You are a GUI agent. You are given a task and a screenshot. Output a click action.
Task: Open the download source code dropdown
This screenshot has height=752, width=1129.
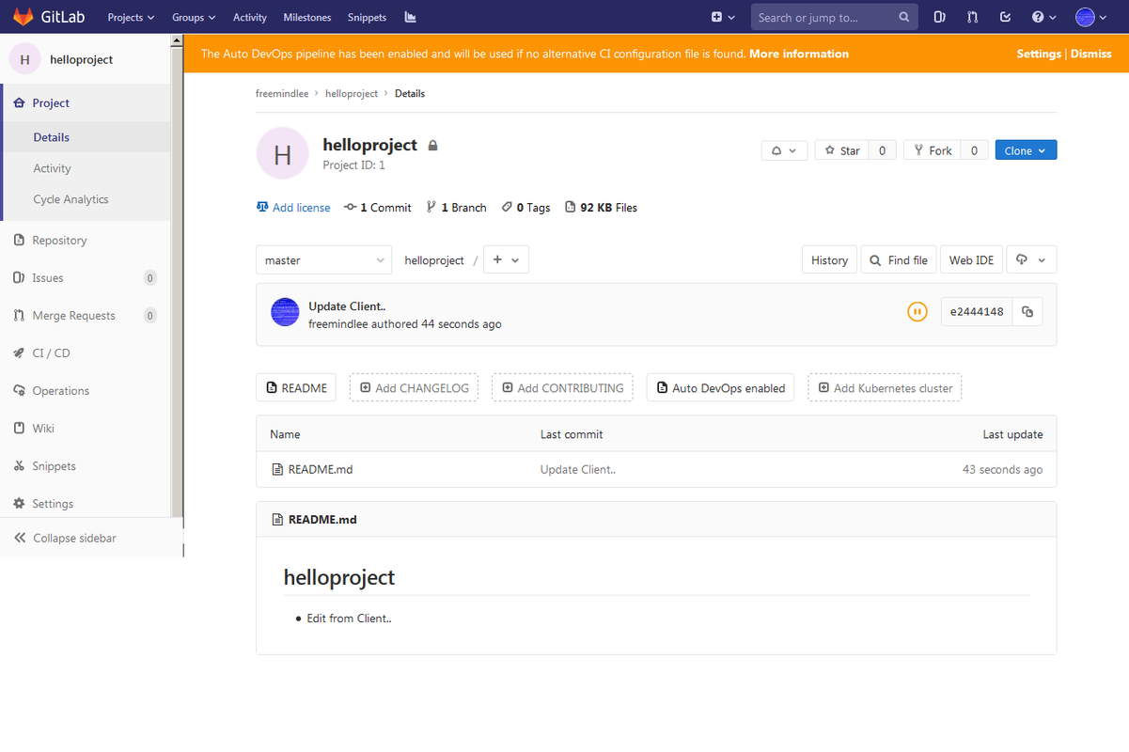coord(1031,260)
